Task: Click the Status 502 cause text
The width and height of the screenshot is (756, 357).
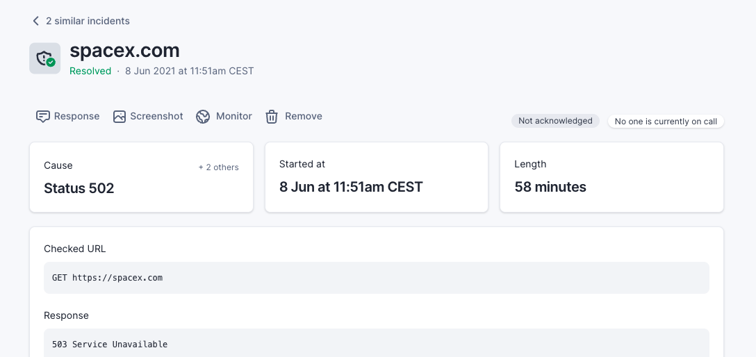Action: (79, 188)
